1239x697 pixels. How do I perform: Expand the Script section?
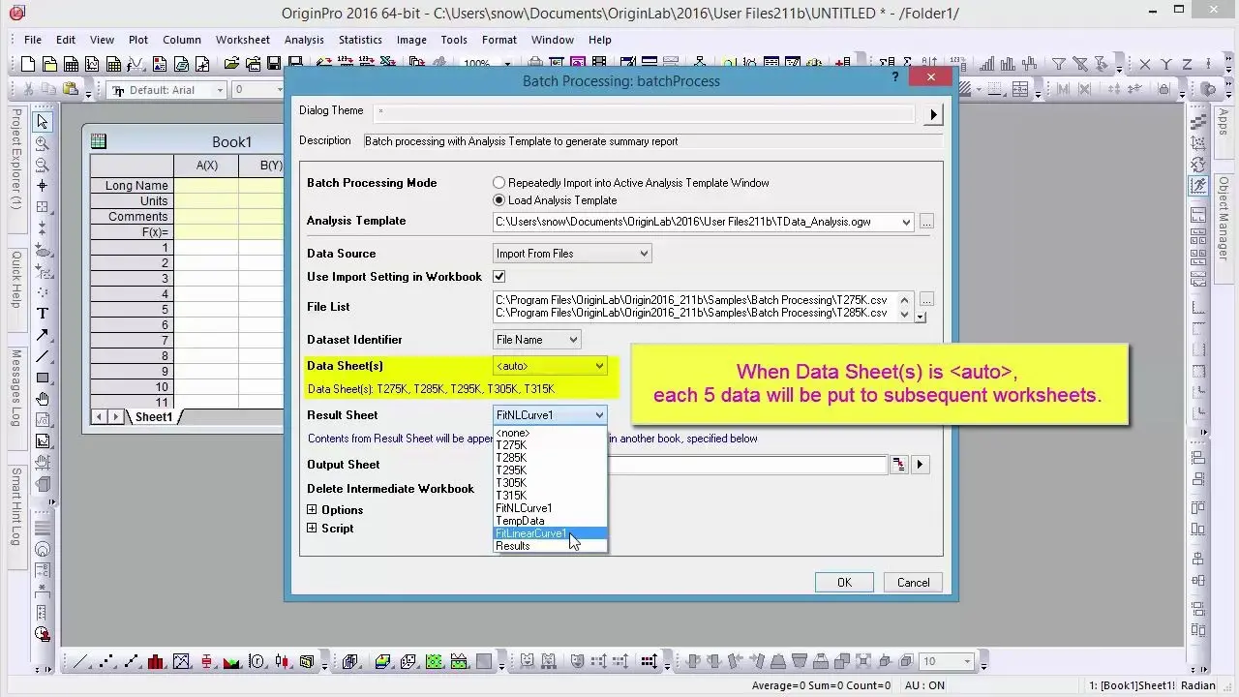click(x=312, y=528)
